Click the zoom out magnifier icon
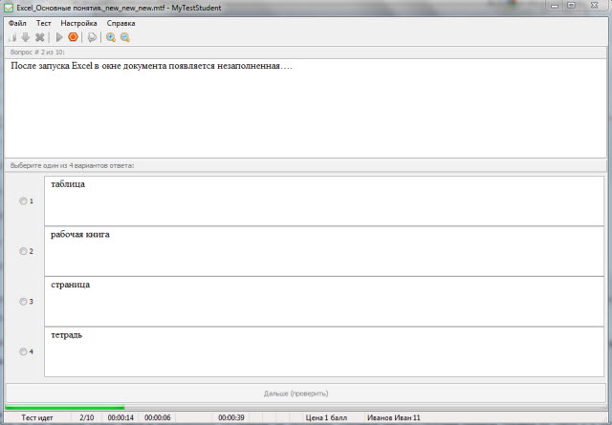Screen dimensions: 612x425 click(x=124, y=37)
